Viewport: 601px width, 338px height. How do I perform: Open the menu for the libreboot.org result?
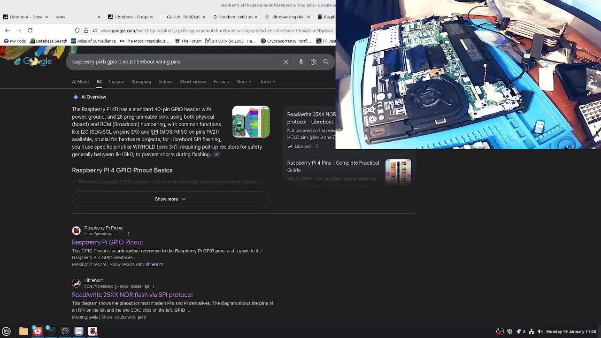coord(154,286)
